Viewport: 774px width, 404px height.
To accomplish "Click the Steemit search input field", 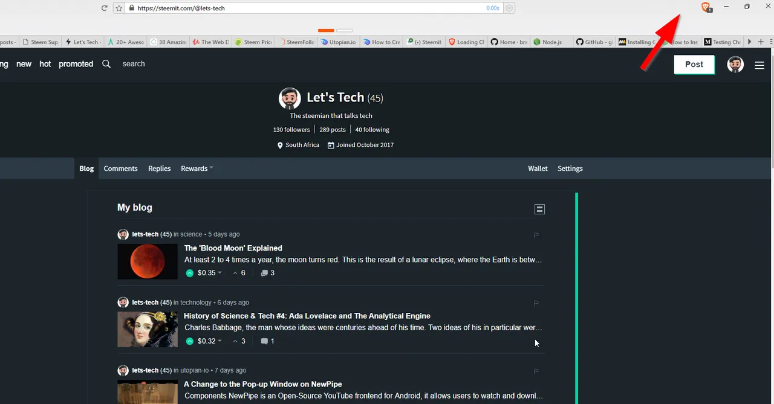I will click(134, 64).
